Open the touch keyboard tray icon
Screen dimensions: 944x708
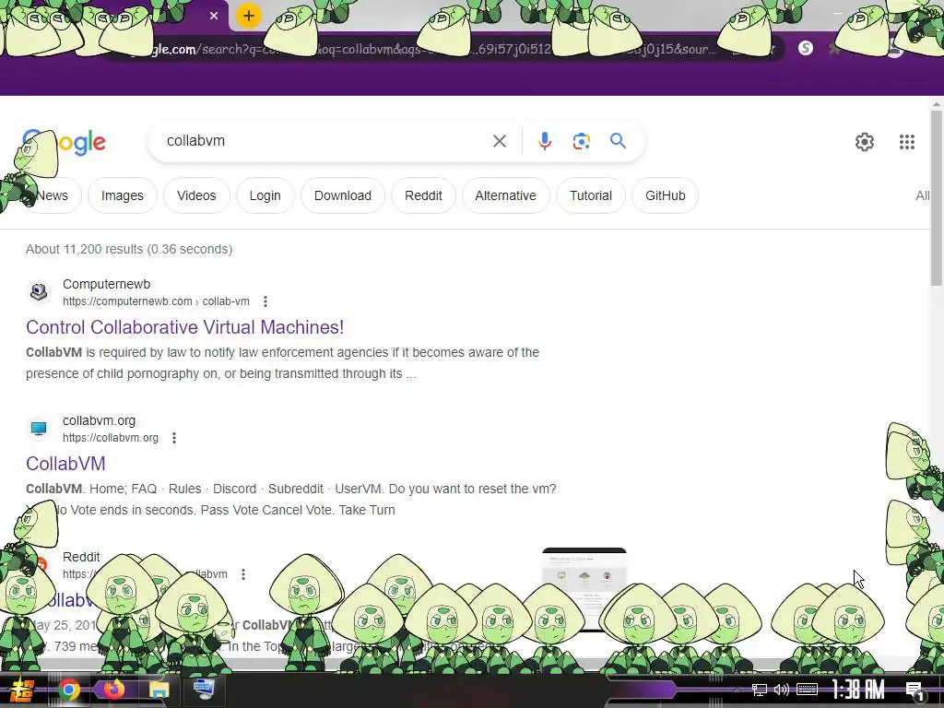point(807,690)
